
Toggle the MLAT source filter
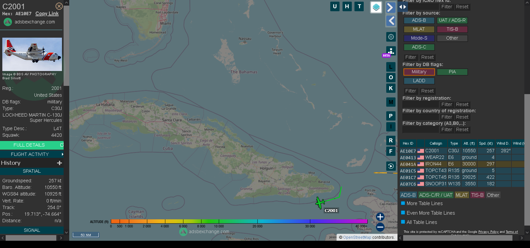click(419, 29)
